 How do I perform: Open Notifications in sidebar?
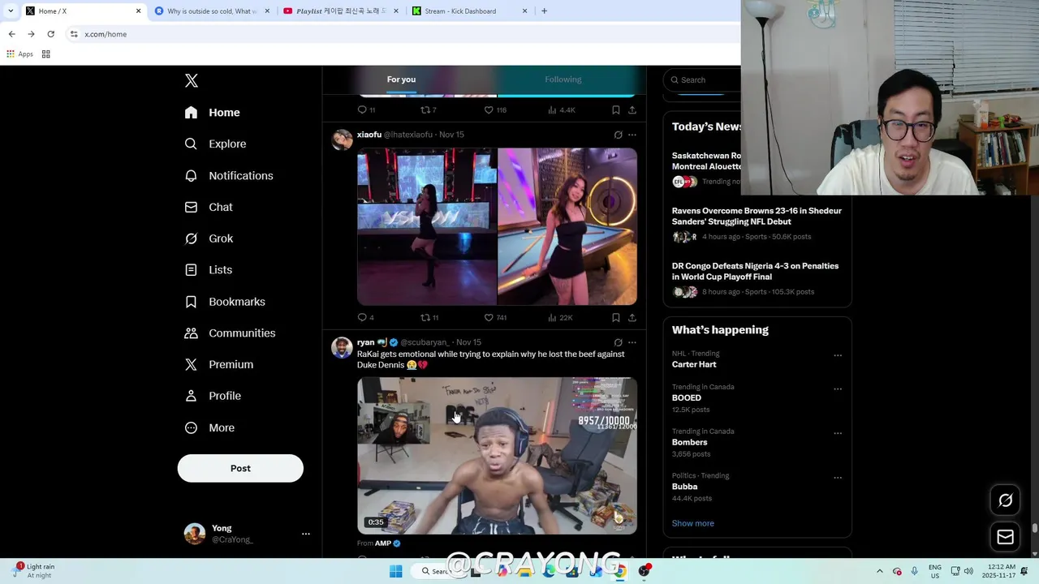click(x=229, y=175)
